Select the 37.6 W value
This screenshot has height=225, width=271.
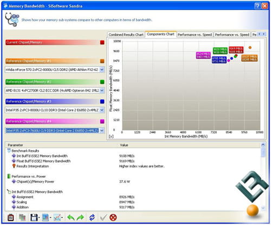(125, 182)
